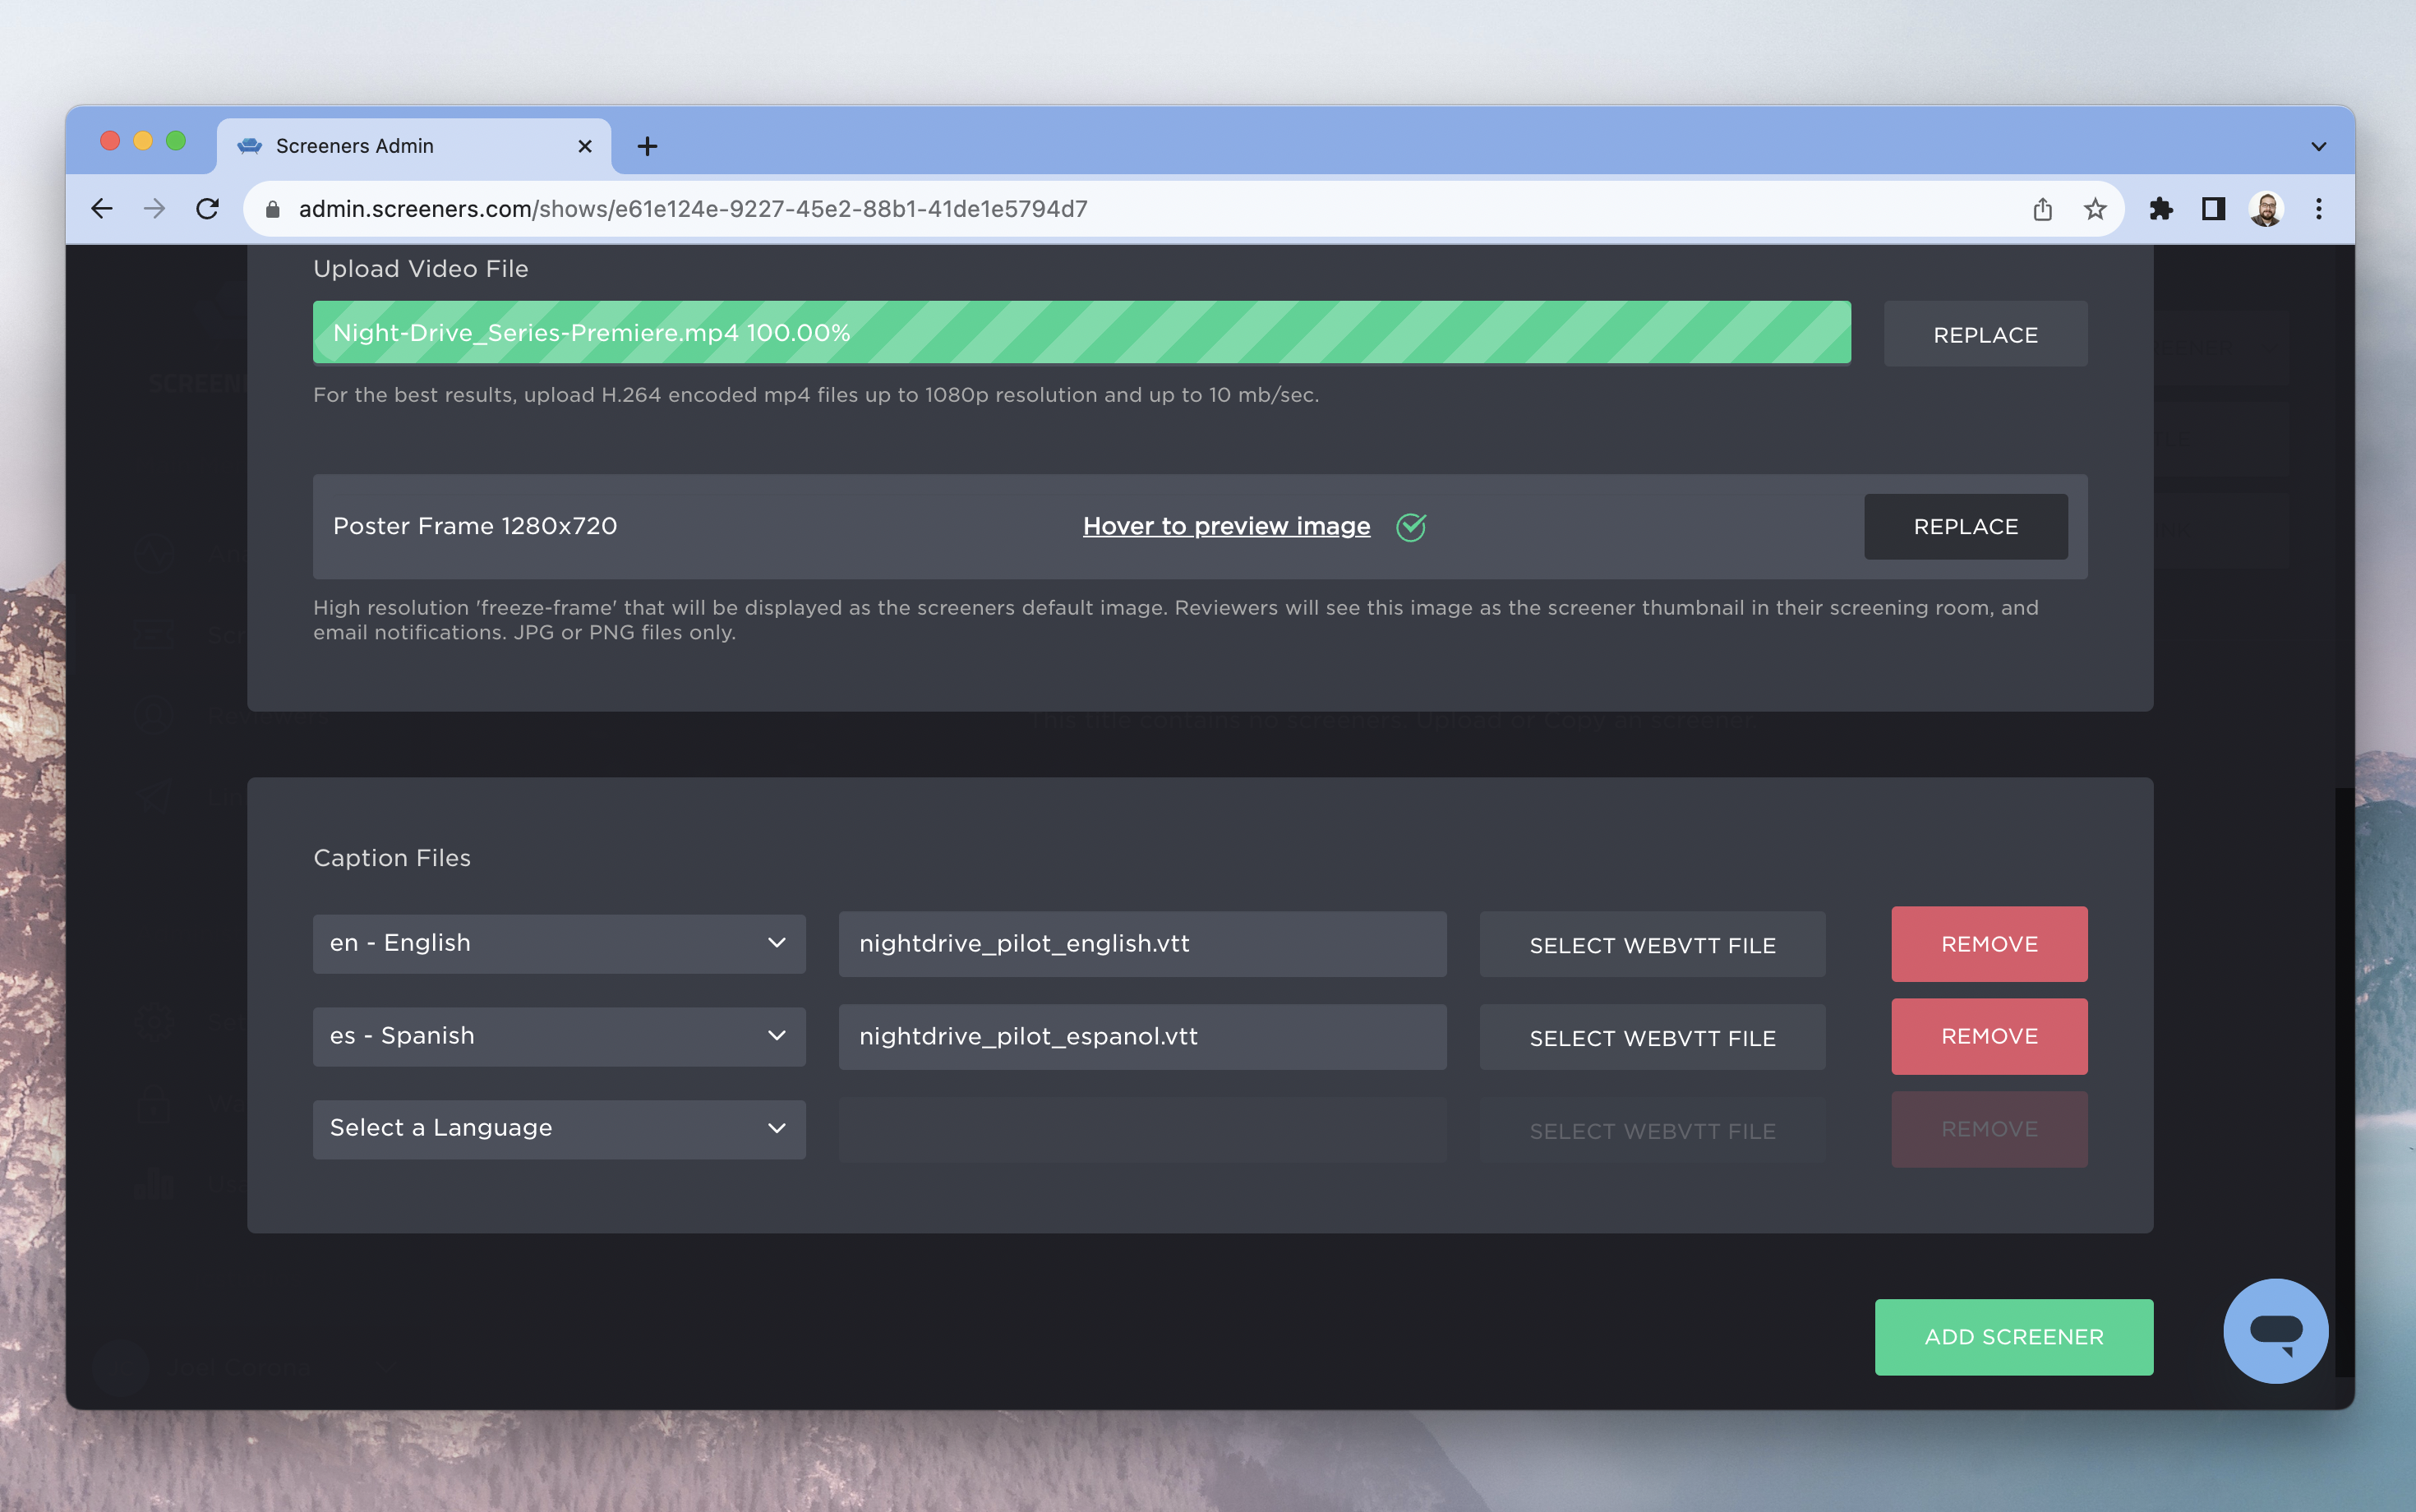Image resolution: width=2416 pixels, height=1512 pixels.
Task: Open the en - English language dropdown
Action: pos(559,943)
